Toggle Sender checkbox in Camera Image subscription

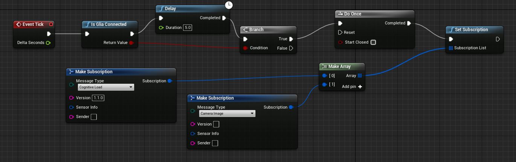click(215, 143)
